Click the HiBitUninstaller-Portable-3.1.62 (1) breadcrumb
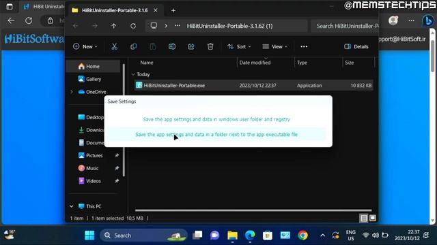 click(229, 26)
